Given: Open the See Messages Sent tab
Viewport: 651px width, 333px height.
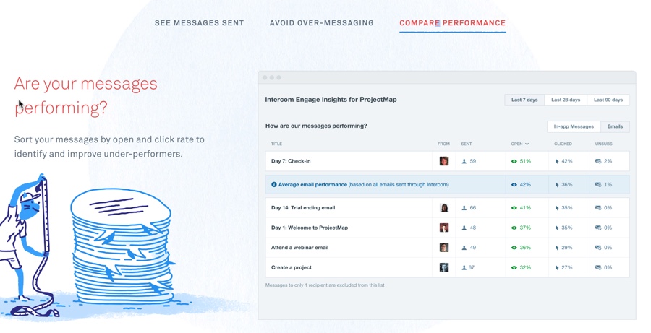Looking at the screenshot, I should (200, 23).
